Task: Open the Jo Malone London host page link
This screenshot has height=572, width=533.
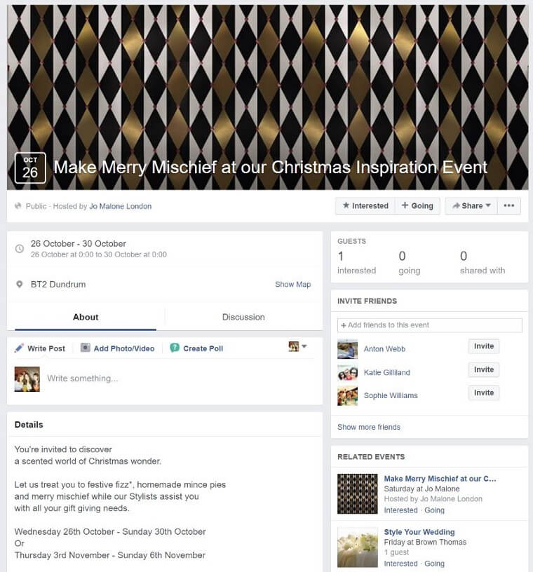Action: (120, 206)
